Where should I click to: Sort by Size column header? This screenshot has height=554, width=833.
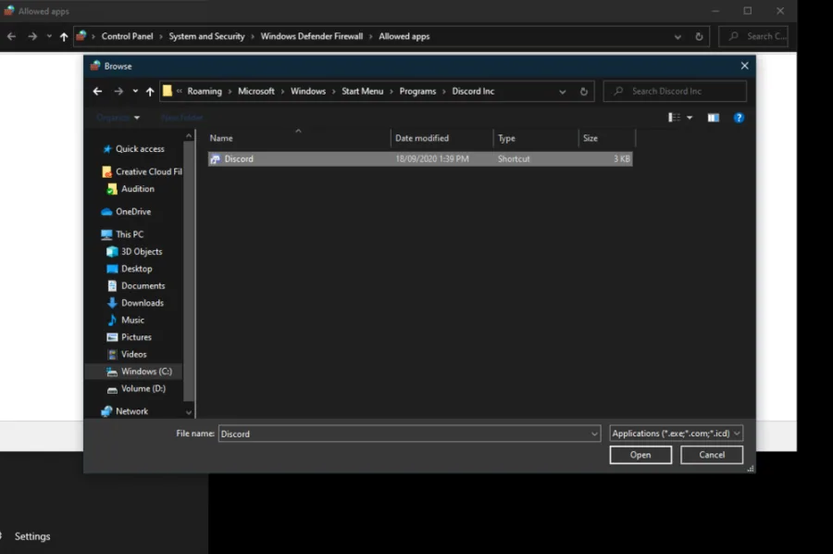[606, 138]
